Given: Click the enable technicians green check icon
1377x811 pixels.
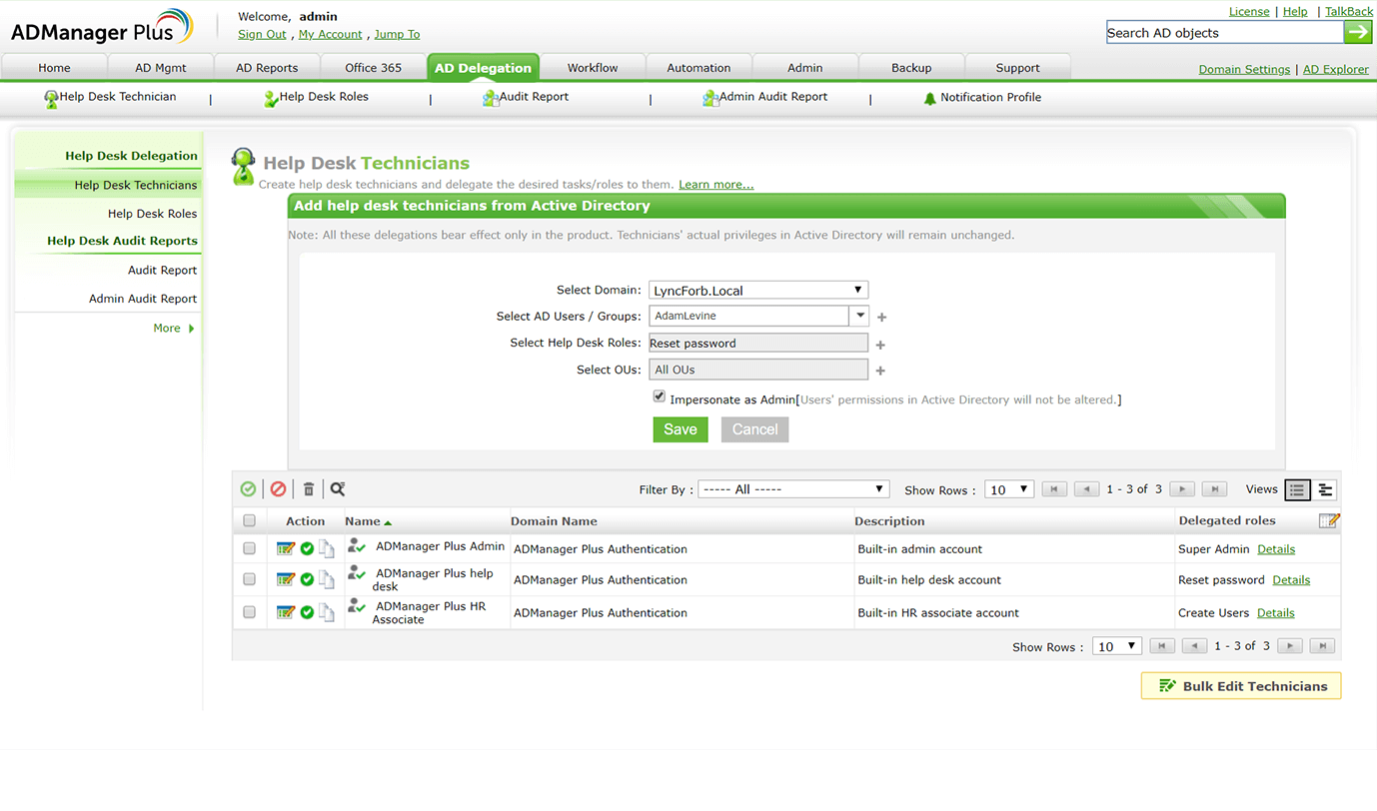Looking at the screenshot, I should click(x=248, y=488).
